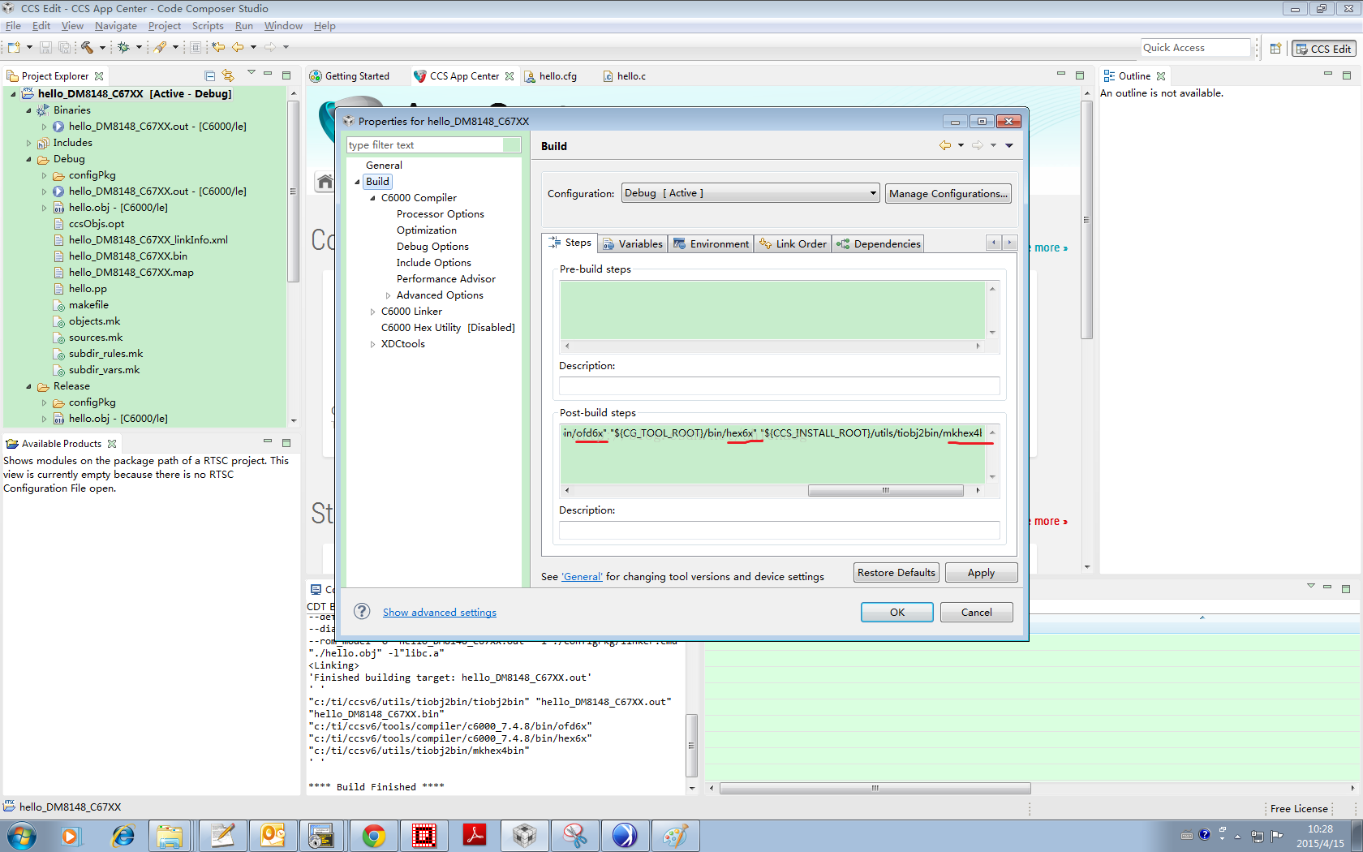
Task: Click the home icon in CCS App Center
Action: point(325,182)
